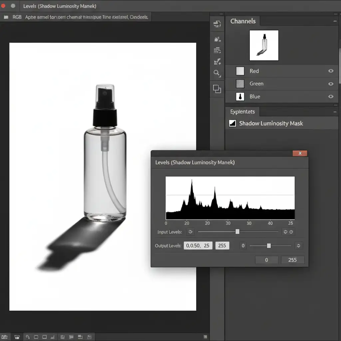This screenshot has width=341, height=341.
Task: Collapse the Channels panel with minus icon
Action: point(335,21)
